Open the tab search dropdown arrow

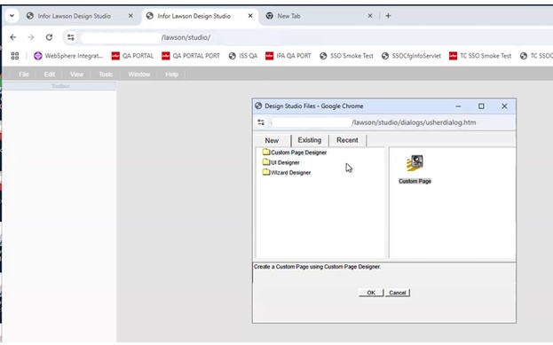[x=12, y=16]
